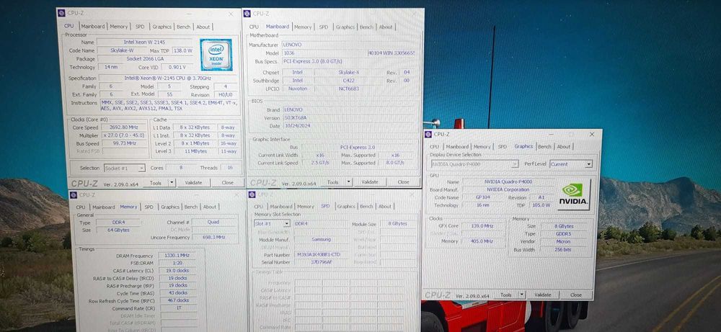Open the Tools arrow menu in Mainboard window
Image resolution: width=721 pixels, height=332 pixels.
[348, 181]
